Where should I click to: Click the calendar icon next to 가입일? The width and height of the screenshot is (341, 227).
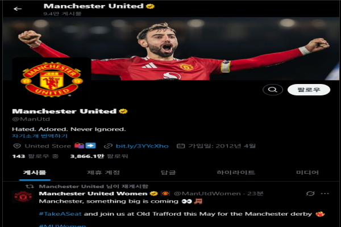[x=181, y=146]
